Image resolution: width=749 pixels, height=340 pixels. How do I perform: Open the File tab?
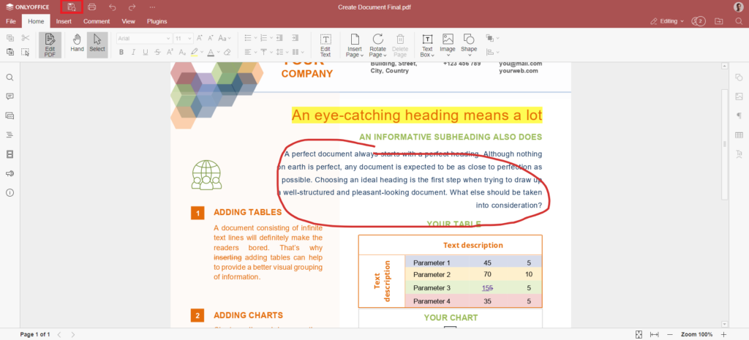11,21
